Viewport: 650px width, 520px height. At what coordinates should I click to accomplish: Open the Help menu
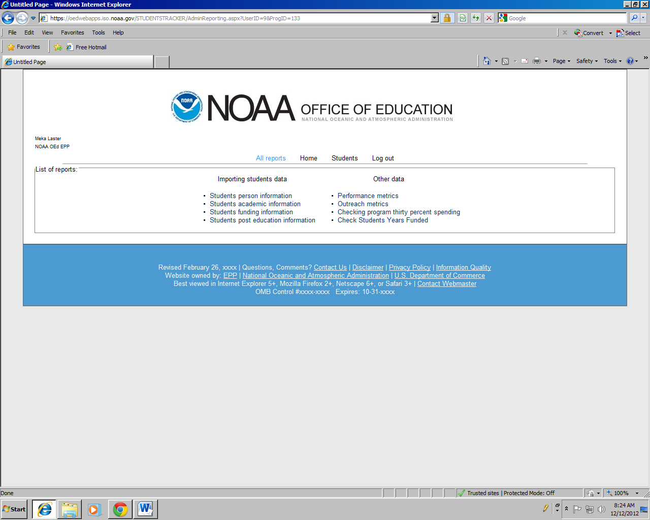(x=118, y=32)
